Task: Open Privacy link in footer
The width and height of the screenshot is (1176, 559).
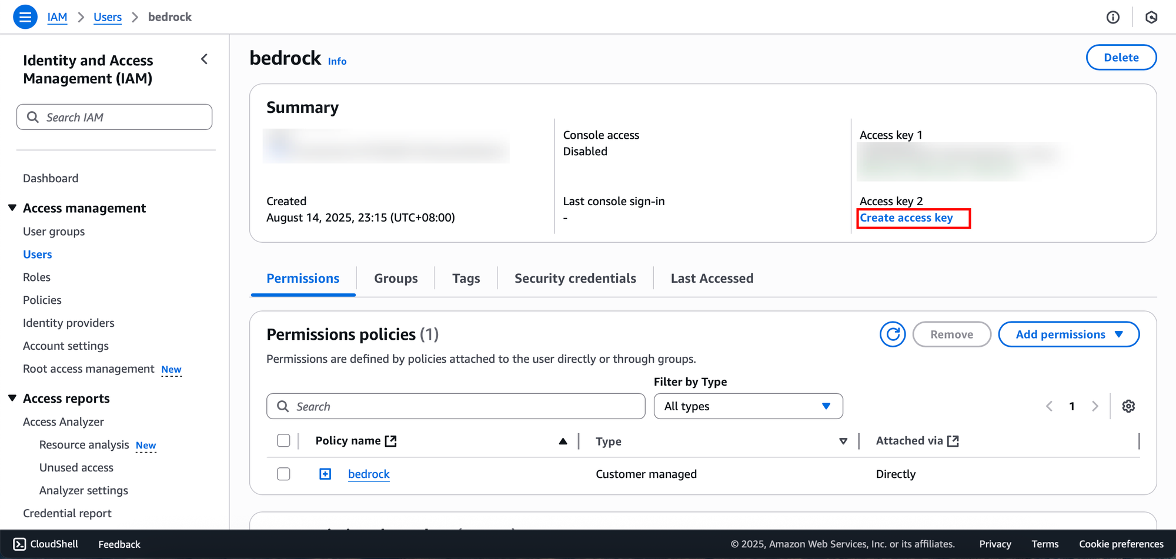Action: [995, 544]
